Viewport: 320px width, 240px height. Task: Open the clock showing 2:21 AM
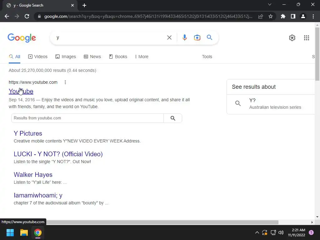click(297, 232)
